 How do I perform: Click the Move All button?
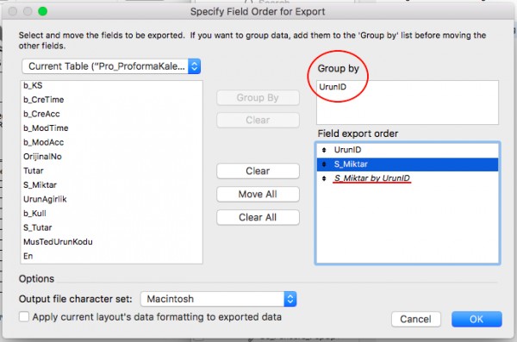(x=258, y=194)
